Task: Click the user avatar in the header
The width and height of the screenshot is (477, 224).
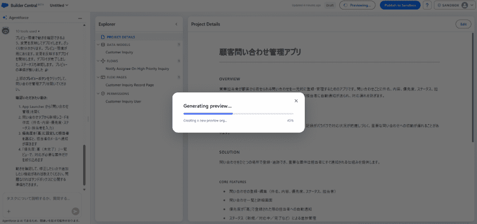Action: click(464, 5)
